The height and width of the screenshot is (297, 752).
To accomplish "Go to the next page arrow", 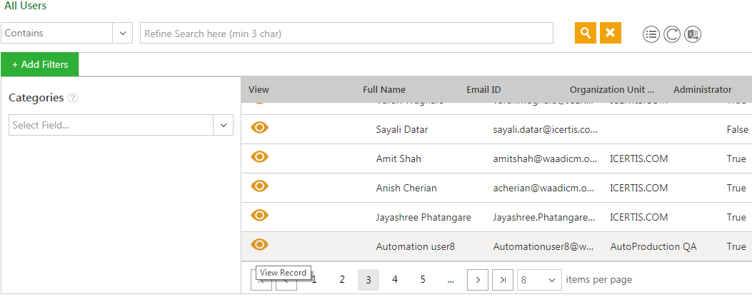I will (478, 280).
